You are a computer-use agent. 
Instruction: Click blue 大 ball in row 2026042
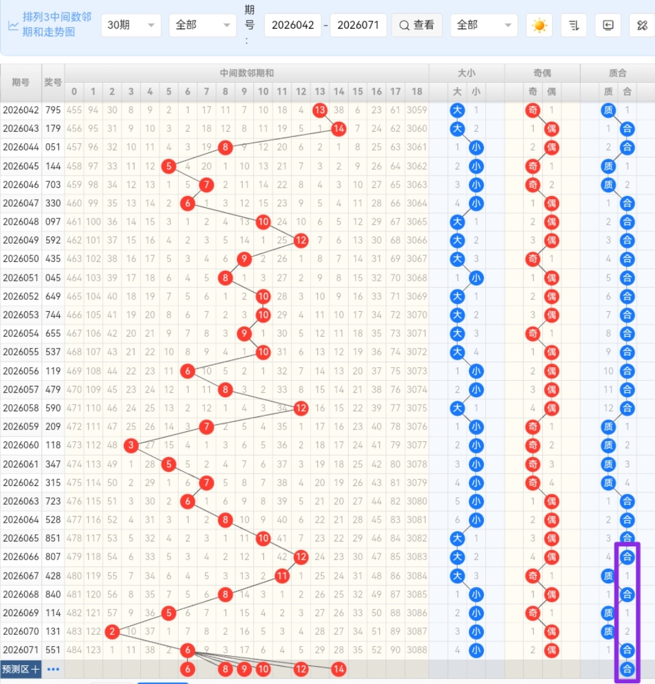click(457, 110)
